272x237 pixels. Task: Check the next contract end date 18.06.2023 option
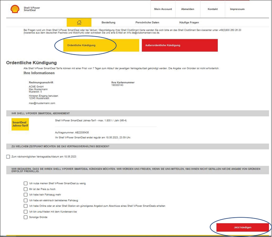pyautogui.click(x=8, y=157)
